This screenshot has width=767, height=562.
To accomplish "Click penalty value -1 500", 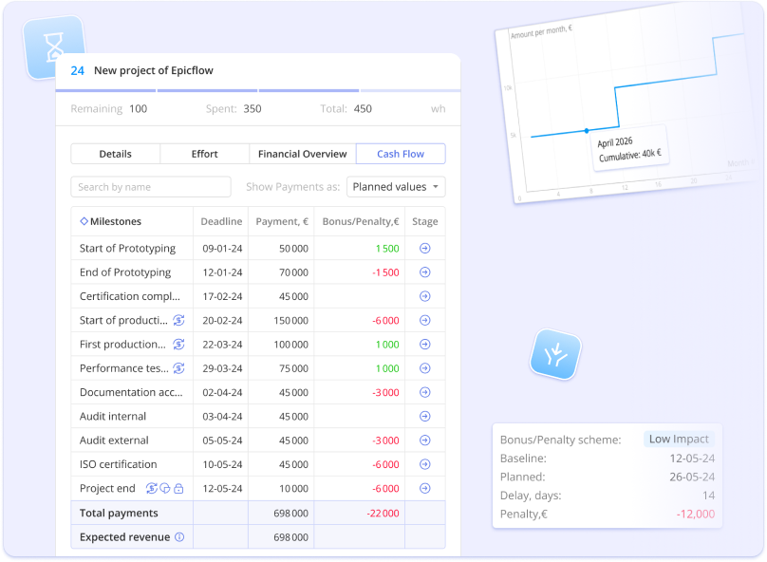I will coord(385,272).
